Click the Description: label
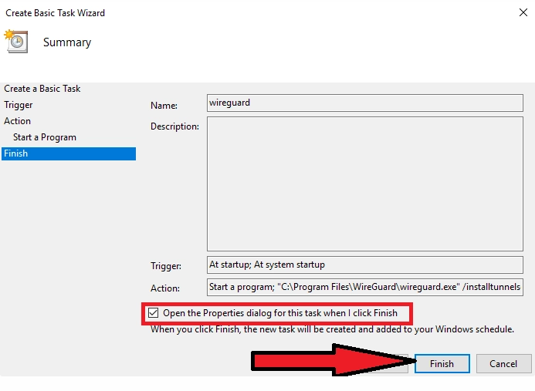Image resolution: width=535 pixels, height=391 pixels. click(174, 126)
